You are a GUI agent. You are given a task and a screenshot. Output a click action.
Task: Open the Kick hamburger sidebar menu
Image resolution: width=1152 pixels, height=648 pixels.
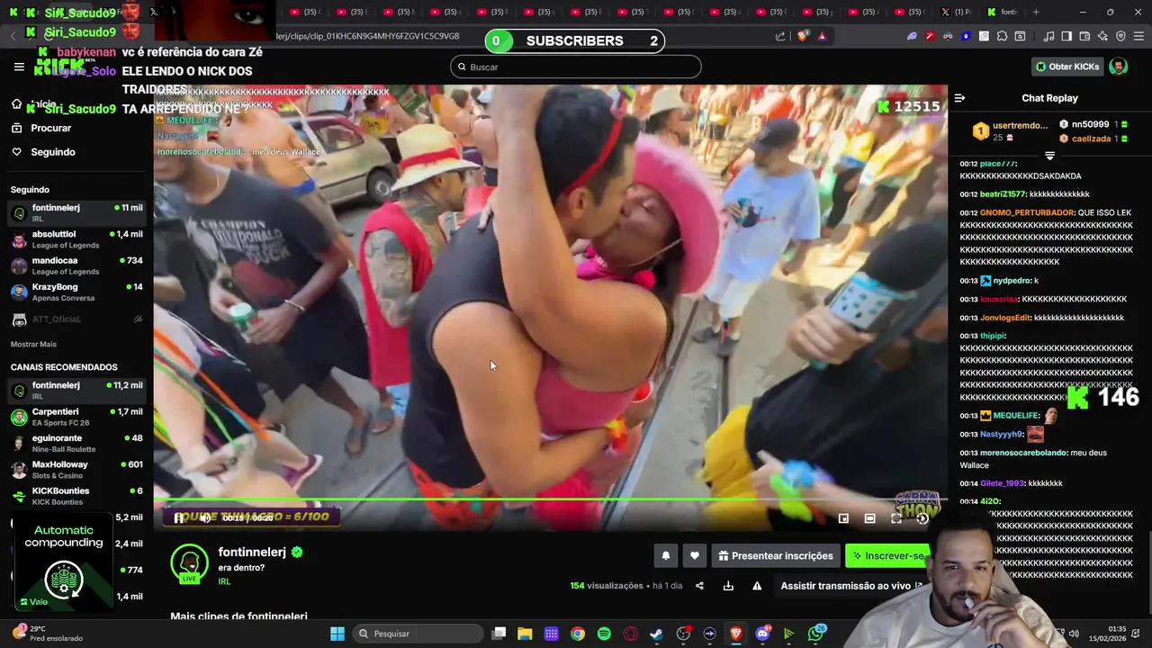pyautogui.click(x=19, y=67)
